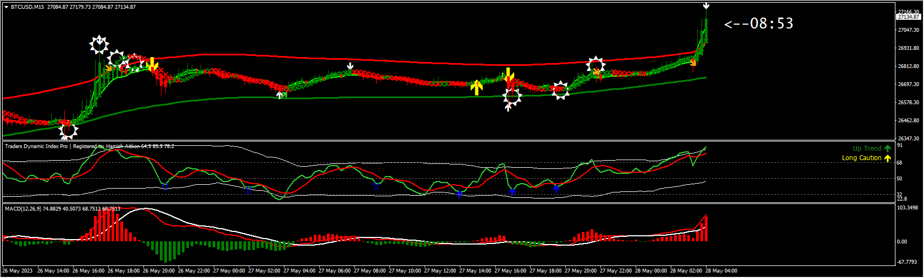Click the green Up Trend arrow icon

[888, 149]
